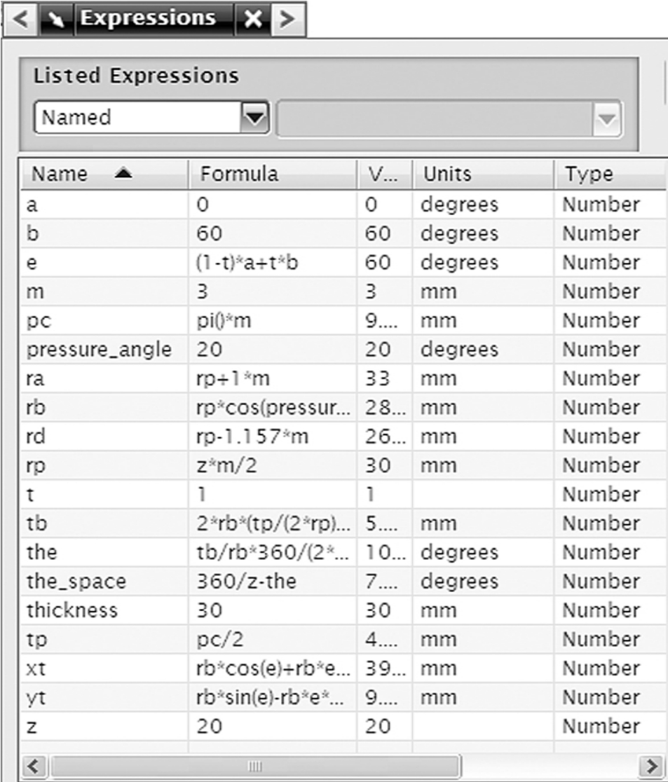
Task: Select the expression named the_space
Action: [x=76, y=581]
